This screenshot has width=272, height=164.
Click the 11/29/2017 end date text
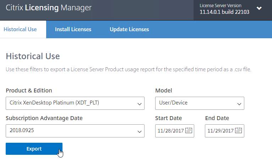221,131
